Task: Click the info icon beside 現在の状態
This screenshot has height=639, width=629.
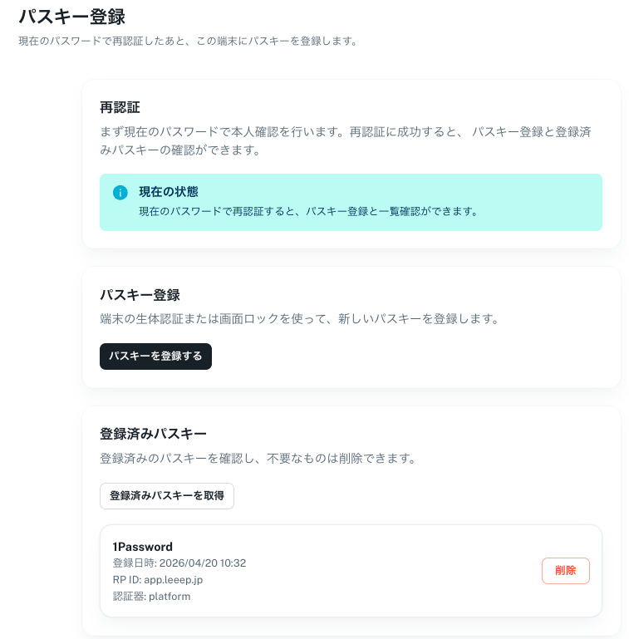Action: [x=120, y=192]
